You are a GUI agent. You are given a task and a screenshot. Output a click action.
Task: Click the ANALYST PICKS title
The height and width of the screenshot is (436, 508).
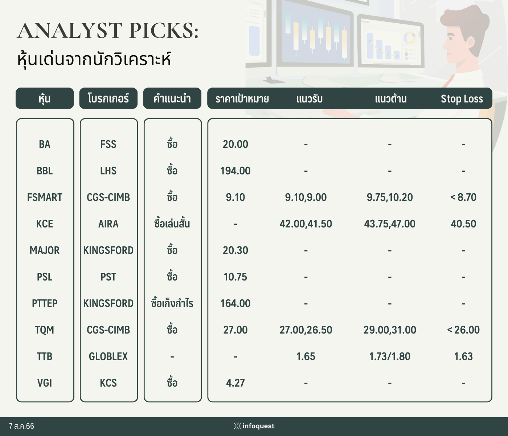108,31
